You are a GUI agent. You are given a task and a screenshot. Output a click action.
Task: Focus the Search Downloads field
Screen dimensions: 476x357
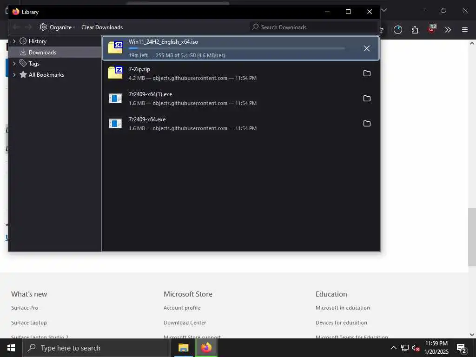point(313,27)
